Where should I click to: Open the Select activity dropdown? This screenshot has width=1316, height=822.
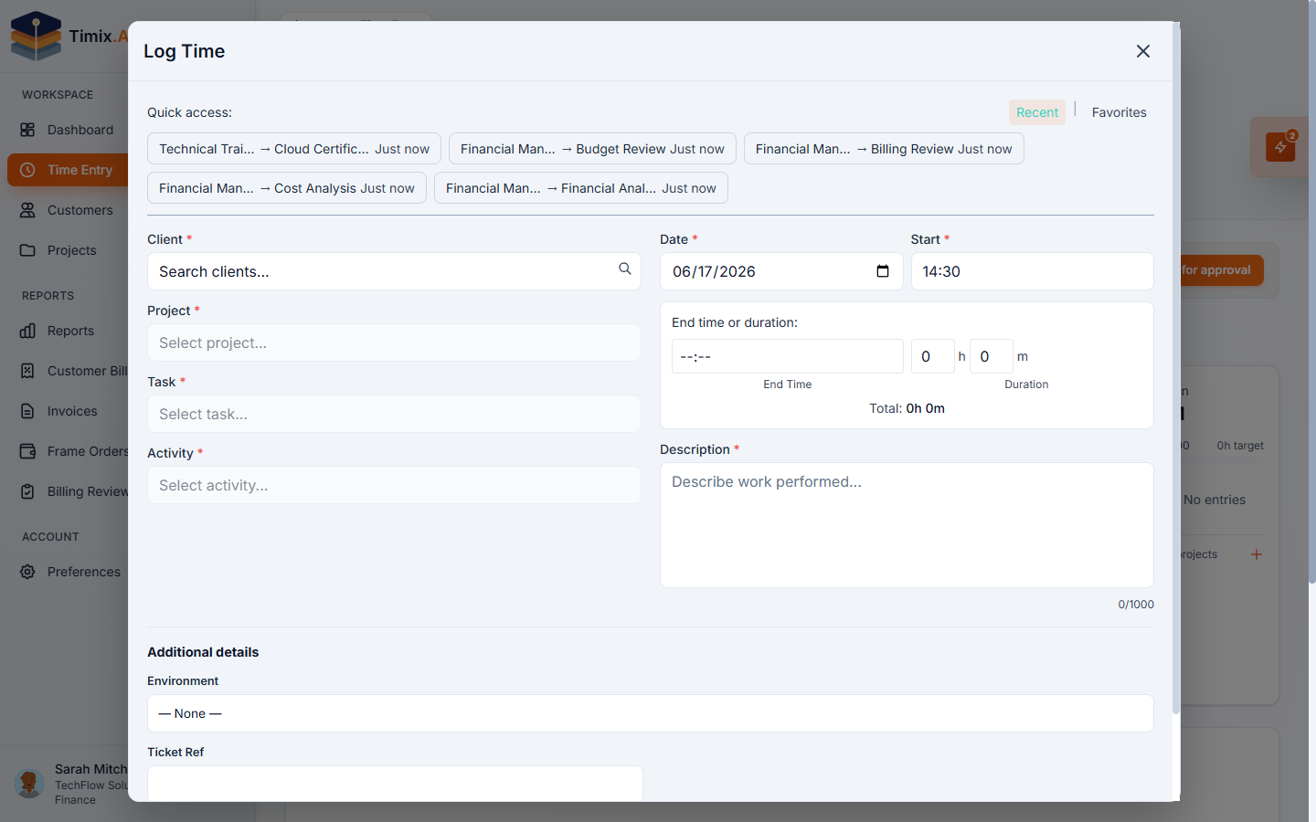(394, 485)
